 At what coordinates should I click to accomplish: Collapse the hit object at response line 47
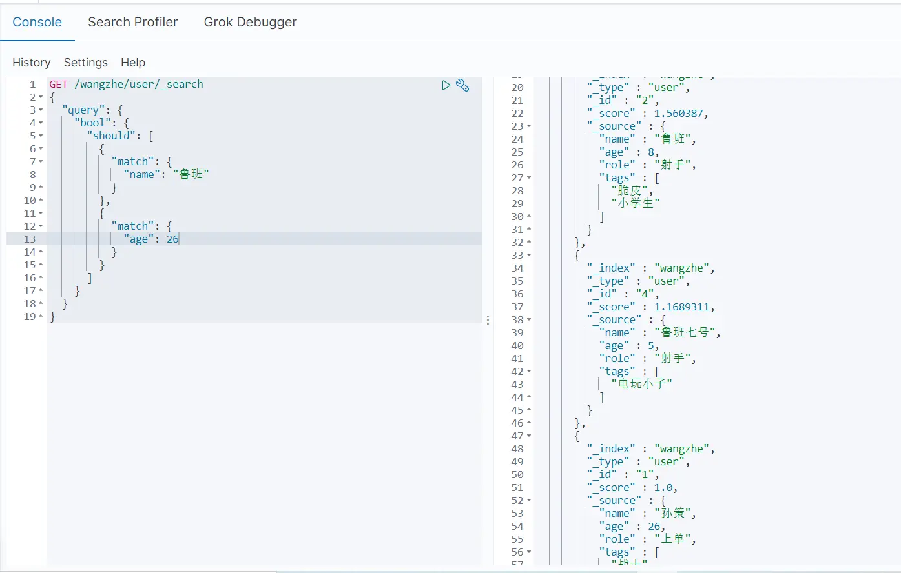pos(529,436)
